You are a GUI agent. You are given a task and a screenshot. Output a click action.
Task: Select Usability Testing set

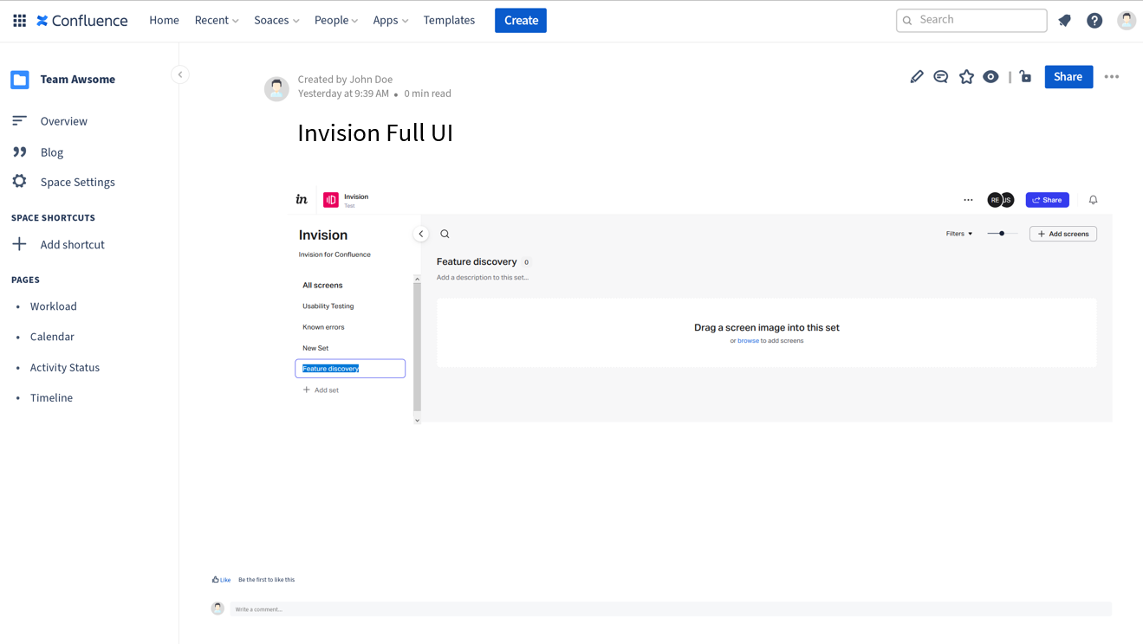point(328,306)
